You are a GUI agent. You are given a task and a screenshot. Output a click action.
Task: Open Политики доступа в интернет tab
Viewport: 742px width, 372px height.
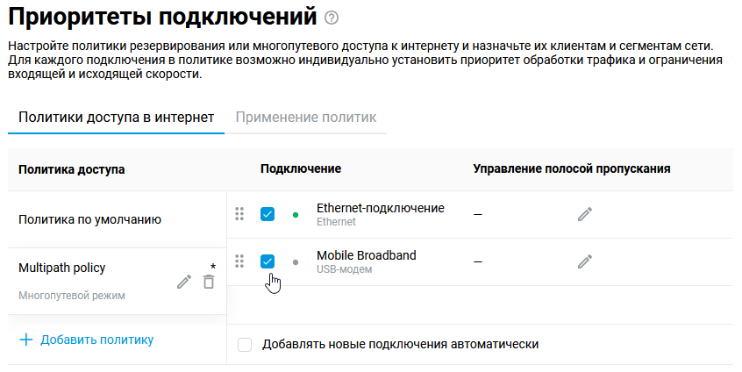(x=116, y=117)
